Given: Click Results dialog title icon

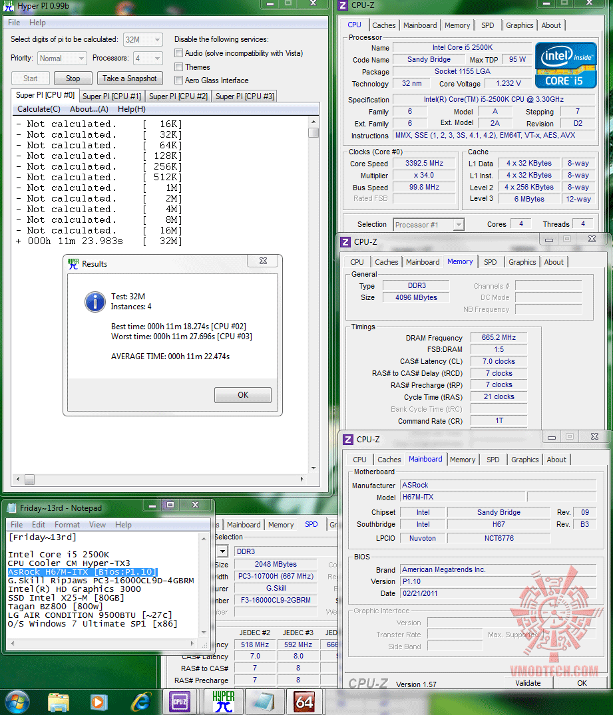Looking at the screenshot, I should (x=73, y=263).
